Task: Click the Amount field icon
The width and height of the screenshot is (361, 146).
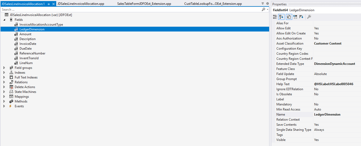Action: point(16,34)
